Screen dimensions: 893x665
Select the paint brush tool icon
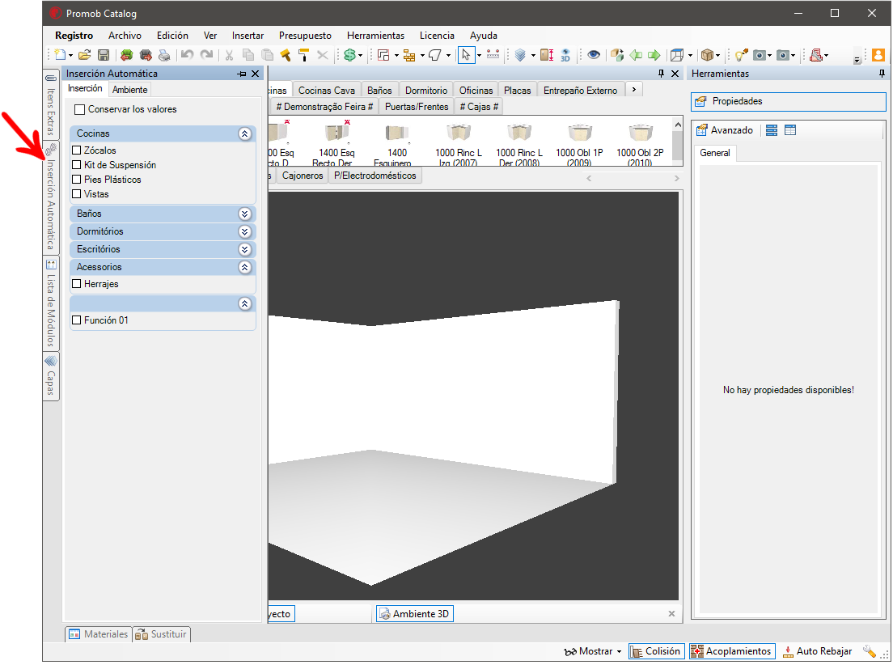(x=286, y=55)
